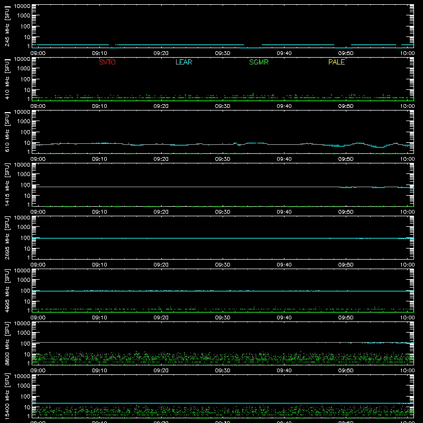
Task: Select the 15400 MHz [SFU] axis title
Action: point(7,397)
